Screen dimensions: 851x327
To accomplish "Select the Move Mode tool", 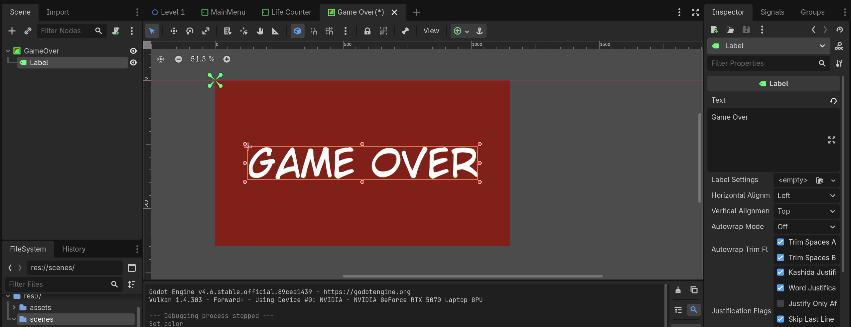I will click(x=174, y=31).
